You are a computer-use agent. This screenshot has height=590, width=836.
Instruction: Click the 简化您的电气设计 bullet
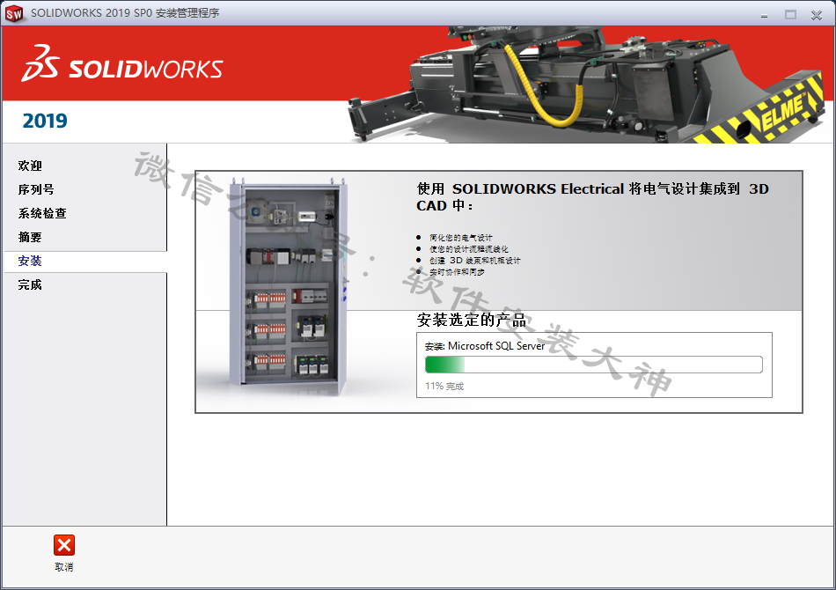(461, 238)
